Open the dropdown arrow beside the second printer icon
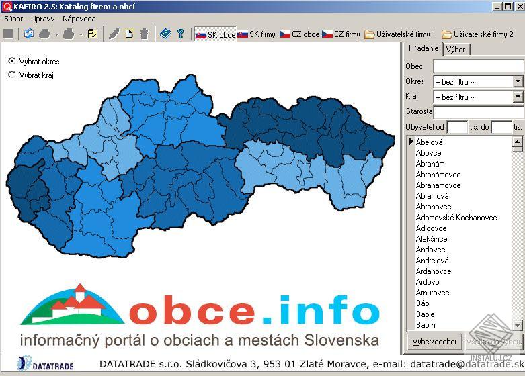525x376 pixels. (81, 34)
